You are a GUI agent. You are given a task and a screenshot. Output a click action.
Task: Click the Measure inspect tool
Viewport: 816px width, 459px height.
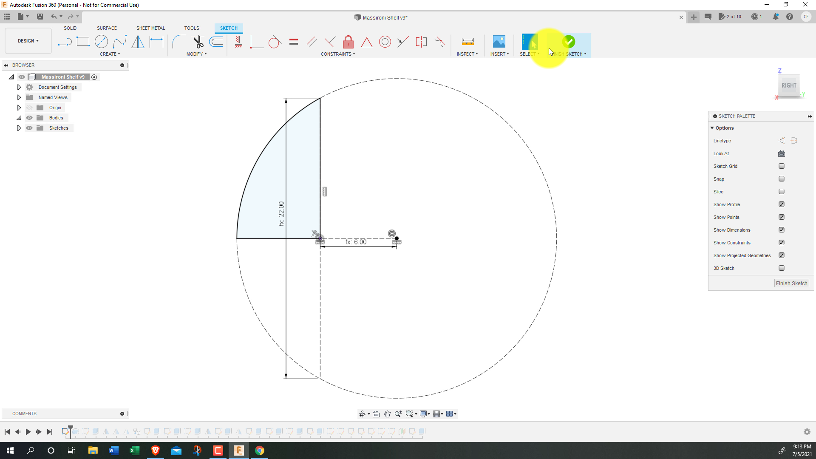pos(467,42)
